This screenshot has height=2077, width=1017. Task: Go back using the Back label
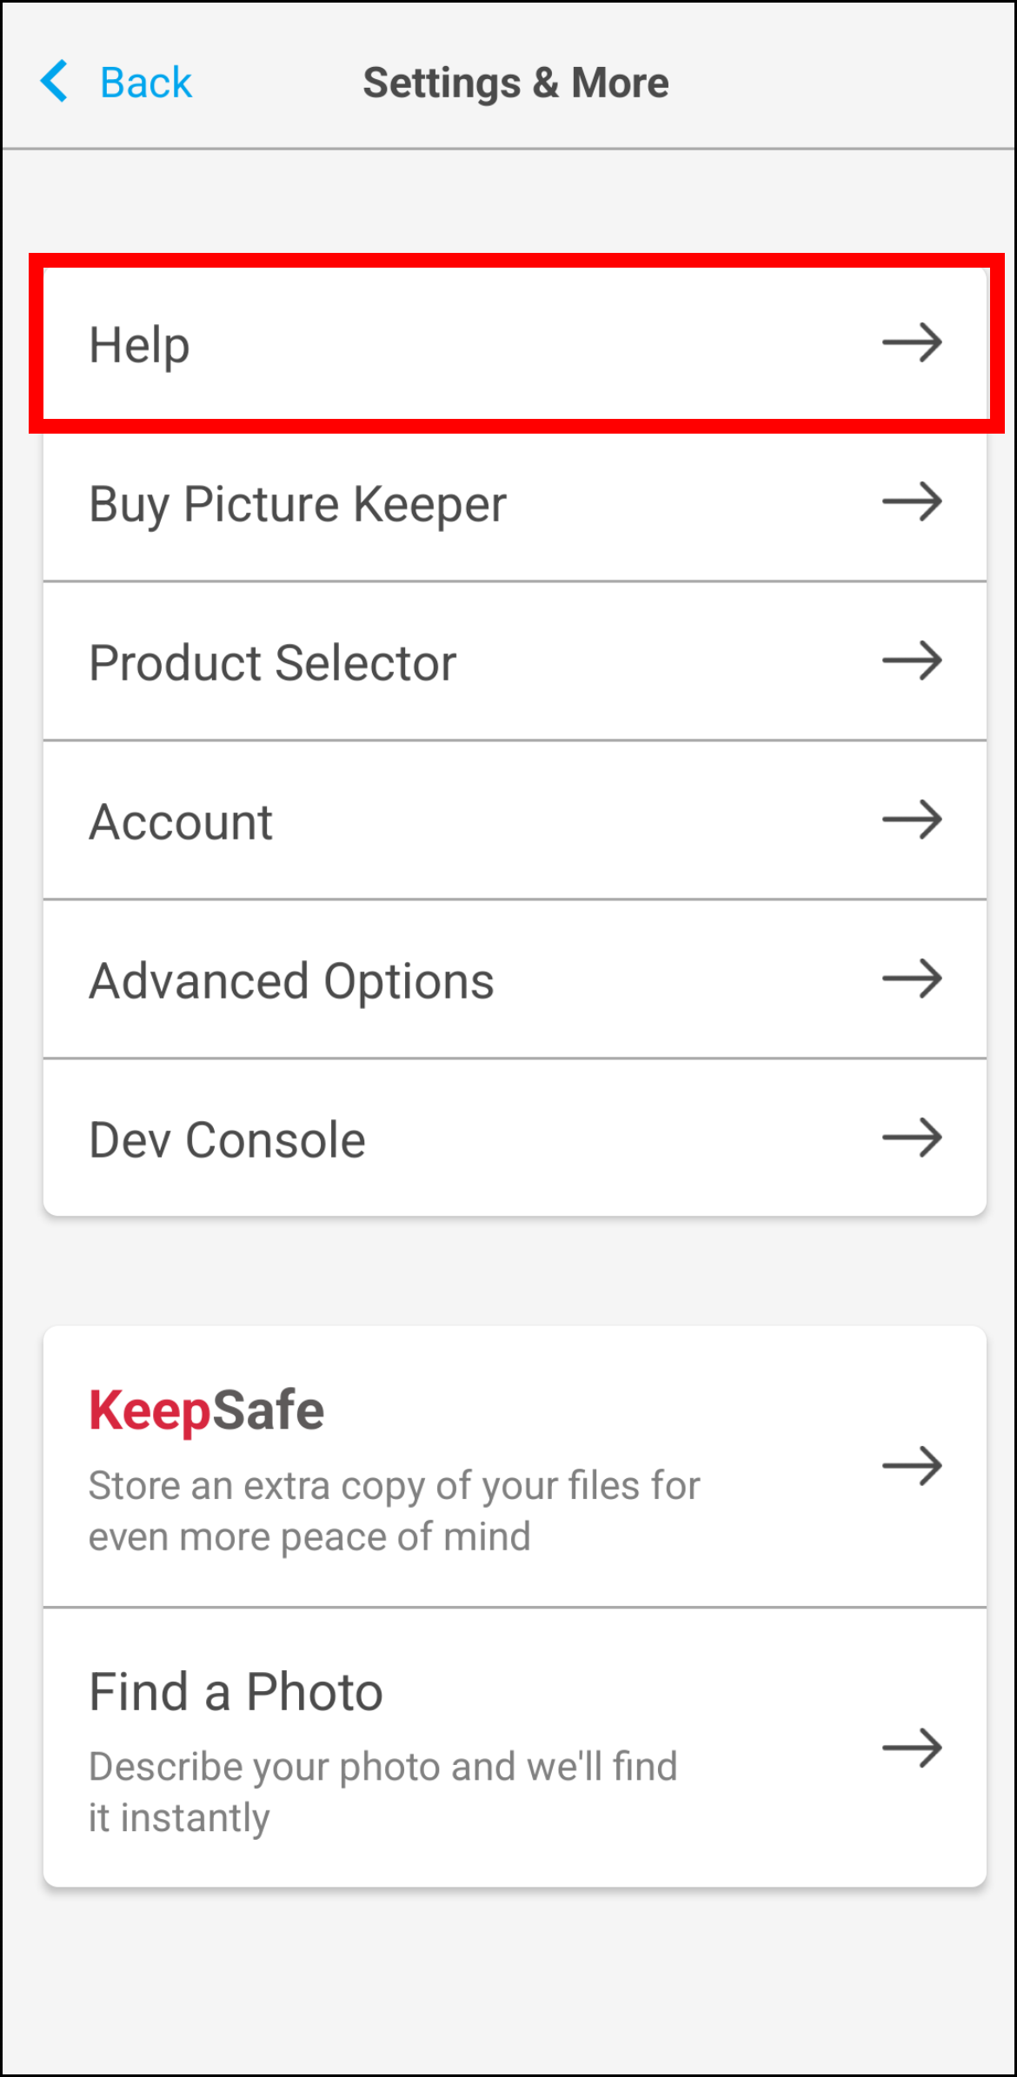[x=145, y=83]
